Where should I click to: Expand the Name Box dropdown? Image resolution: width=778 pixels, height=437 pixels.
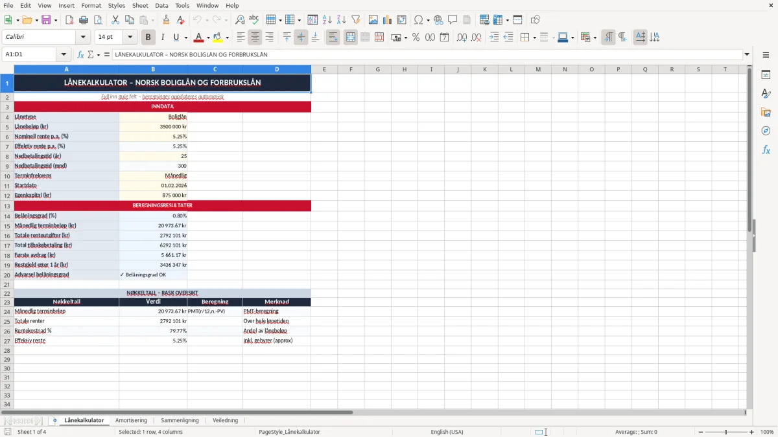[64, 54]
